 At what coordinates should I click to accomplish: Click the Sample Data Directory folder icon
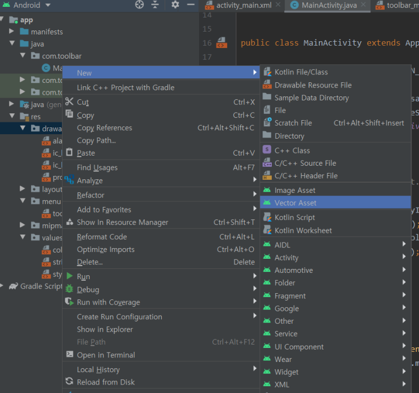click(x=267, y=97)
